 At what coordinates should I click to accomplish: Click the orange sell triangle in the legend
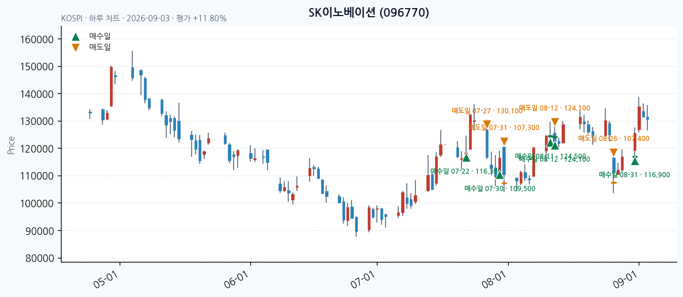pyautogui.click(x=76, y=47)
